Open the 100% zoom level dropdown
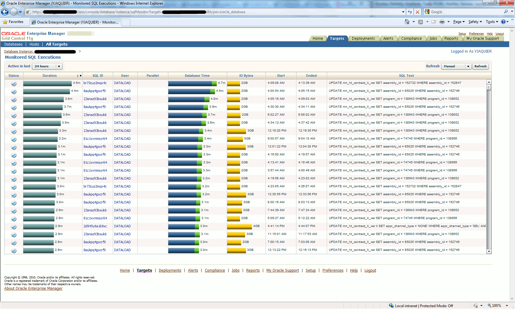This screenshot has width=515, height=309. tap(507, 306)
